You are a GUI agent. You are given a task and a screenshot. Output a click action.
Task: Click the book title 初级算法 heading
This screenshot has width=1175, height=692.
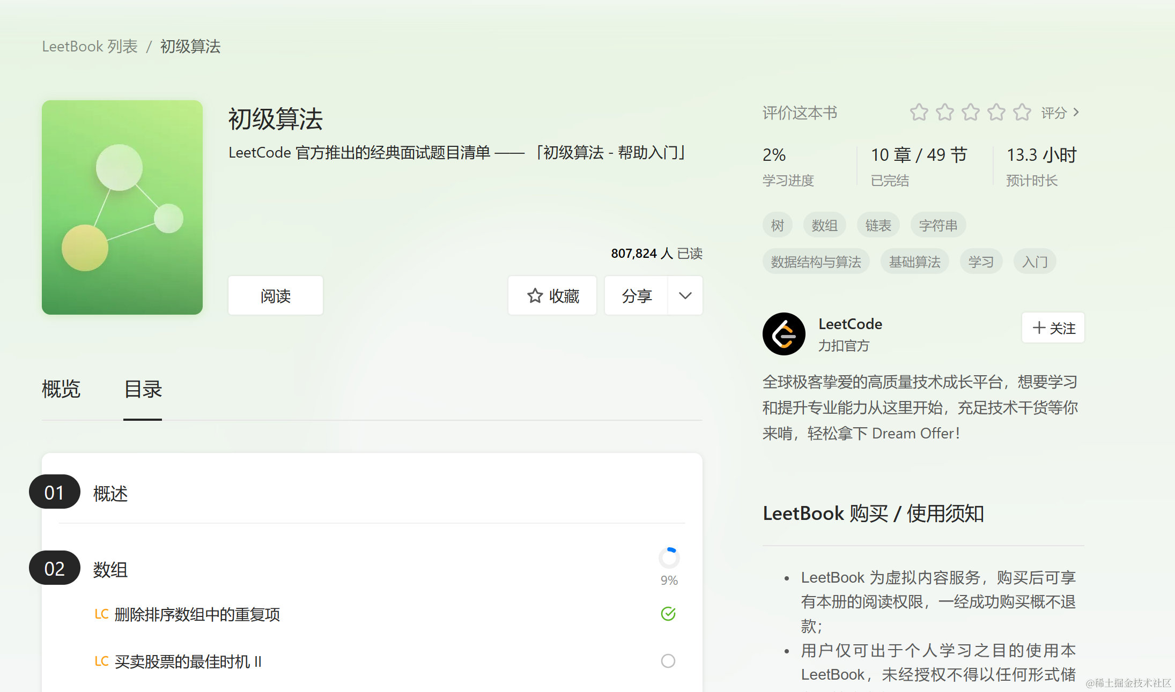[x=276, y=119]
